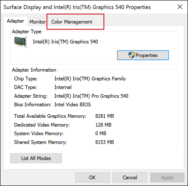
Task: Click the 'Adapter Information' group heading
Action: pos(34,70)
